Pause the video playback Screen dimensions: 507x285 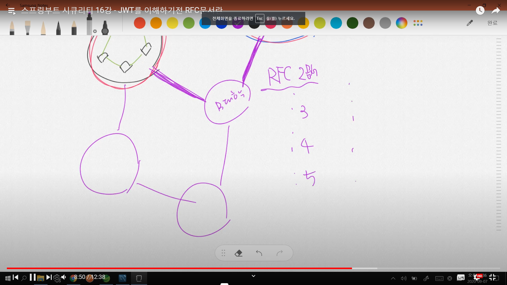pyautogui.click(x=32, y=277)
